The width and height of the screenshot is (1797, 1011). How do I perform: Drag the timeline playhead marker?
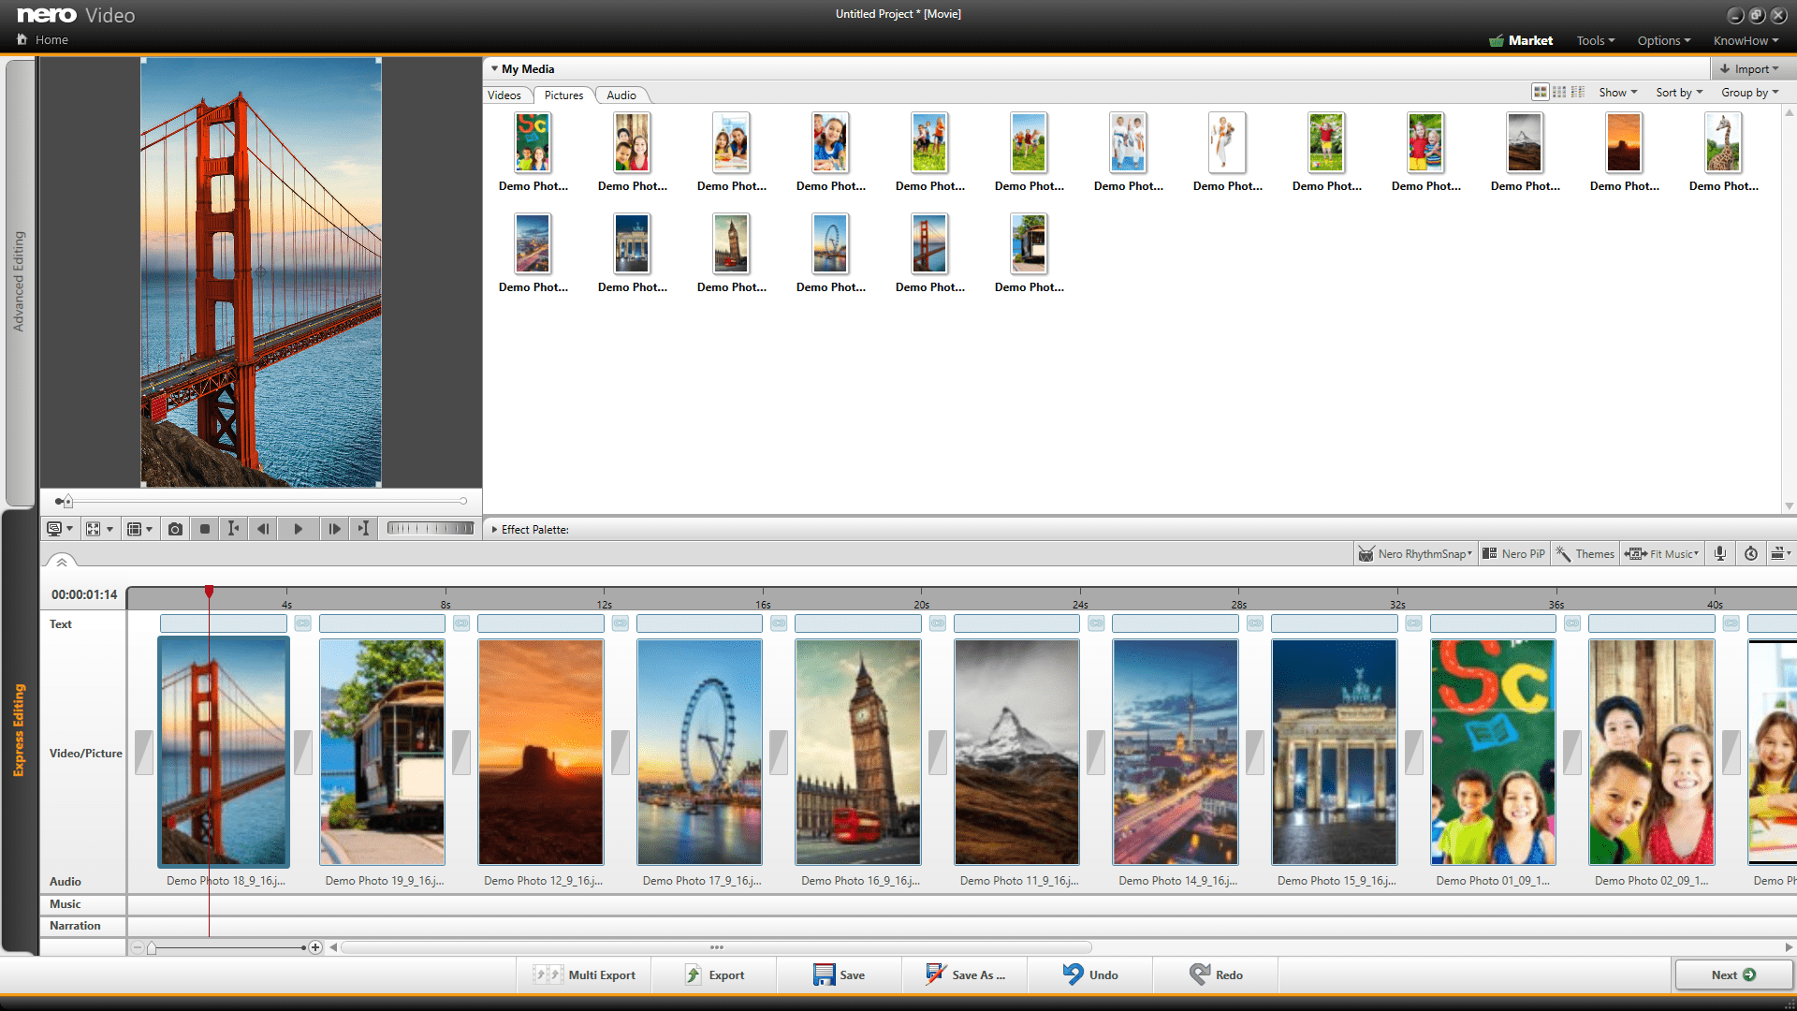[x=209, y=593]
